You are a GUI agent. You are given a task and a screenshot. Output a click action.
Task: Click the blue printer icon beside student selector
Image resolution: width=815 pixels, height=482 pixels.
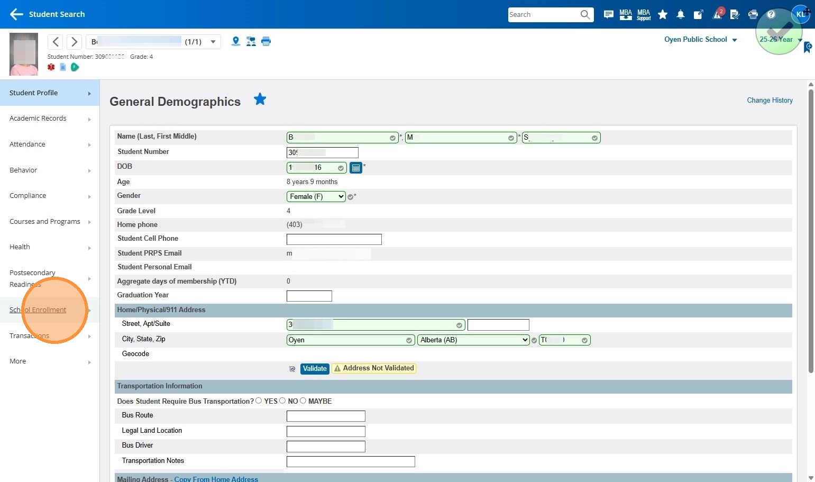coord(266,41)
